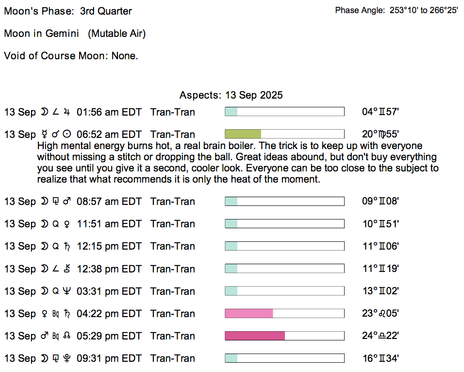The height and width of the screenshot is (372, 464).
Task: Click the 24° Libra 22' position value
Action: coord(380,336)
